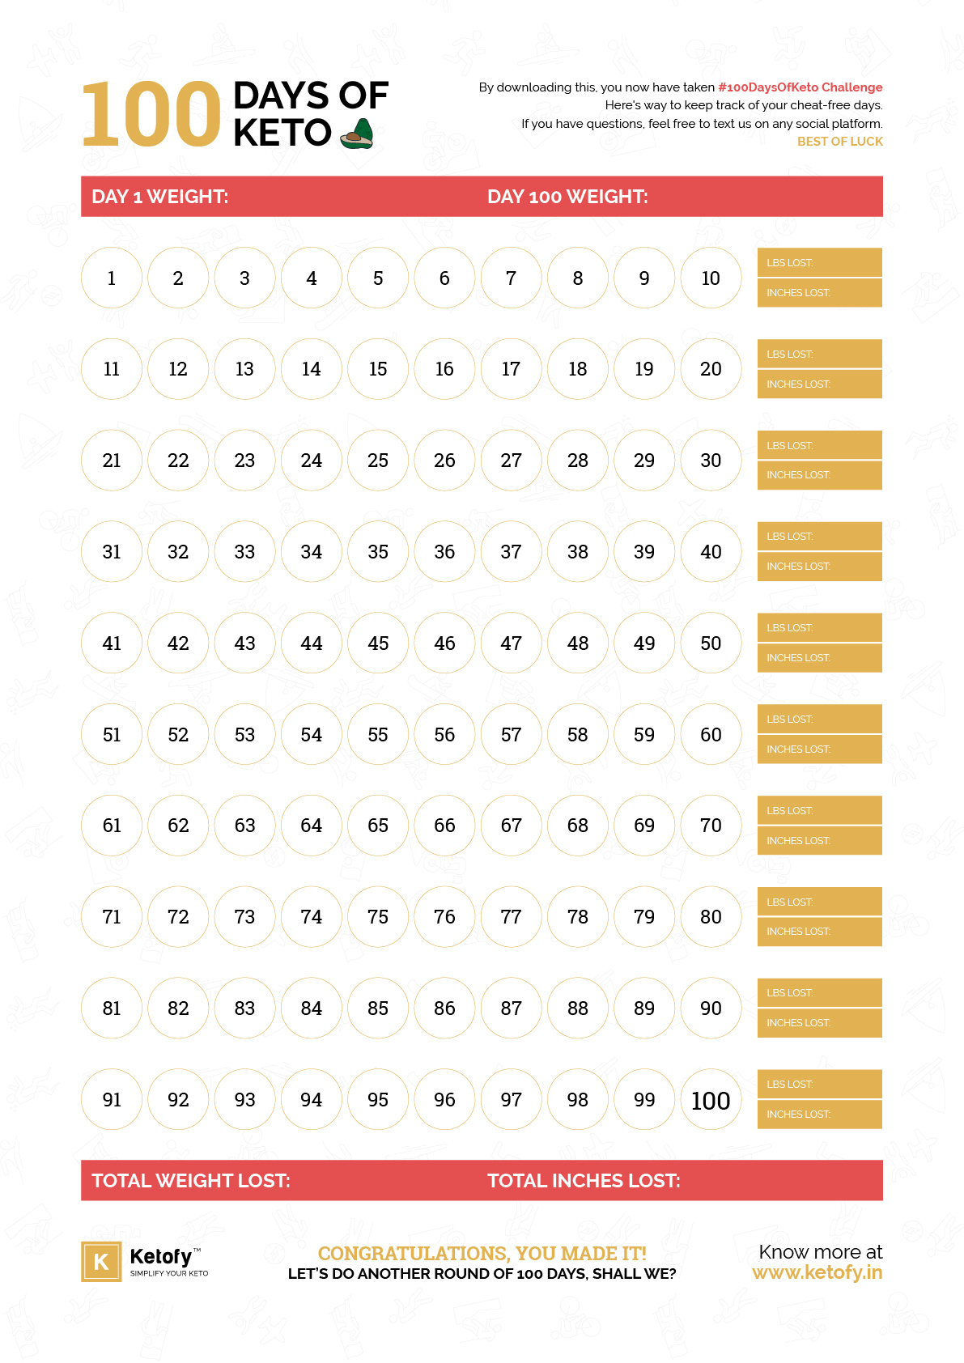
Task: Click the Ketofy K logo icon
Action: pos(101,1262)
